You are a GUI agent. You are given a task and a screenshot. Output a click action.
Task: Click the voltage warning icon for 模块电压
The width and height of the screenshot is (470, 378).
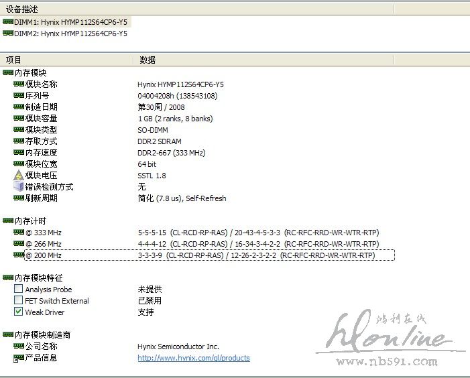tap(19, 175)
